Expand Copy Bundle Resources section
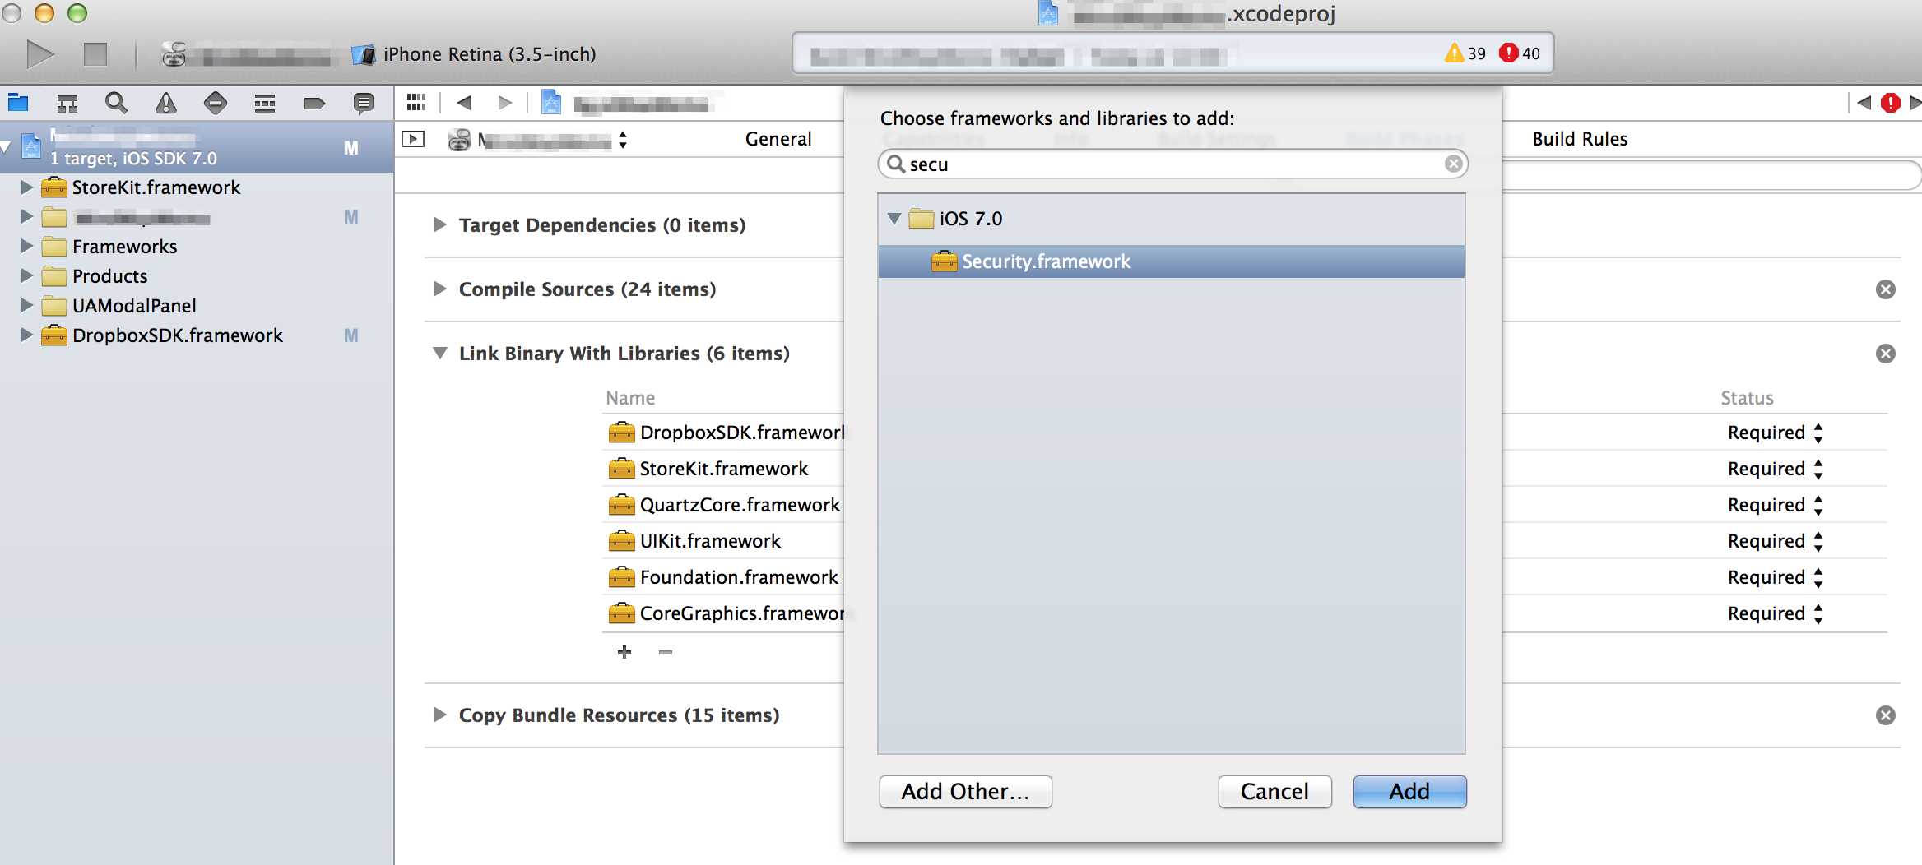Viewport: 1922px width, 865px height. (440, 715)
